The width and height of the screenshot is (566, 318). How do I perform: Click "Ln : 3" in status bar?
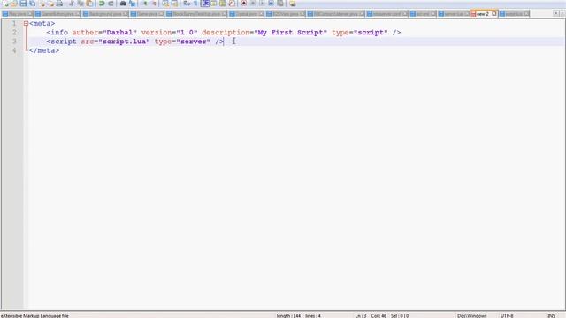(361, 315)
